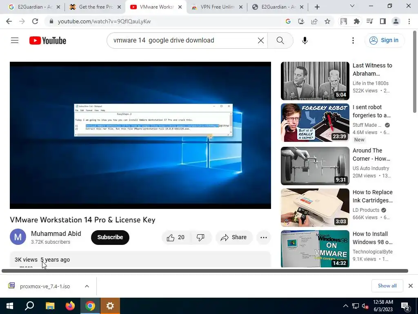View site info via padlock icon
The image size is (418, 314).
[x=51, y=21]
